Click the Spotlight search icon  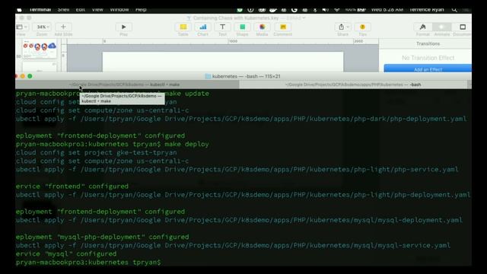tap(454, 10)
